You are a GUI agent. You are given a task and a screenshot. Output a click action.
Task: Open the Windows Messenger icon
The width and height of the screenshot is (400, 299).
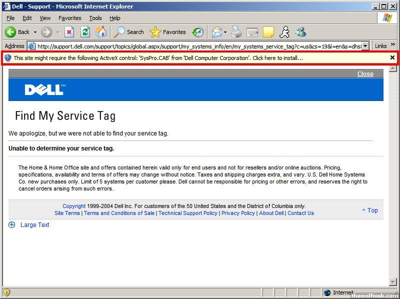300,32
